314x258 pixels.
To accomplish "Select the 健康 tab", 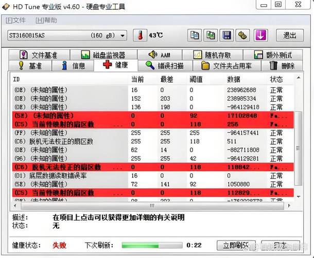I will [x=116, y=65].
